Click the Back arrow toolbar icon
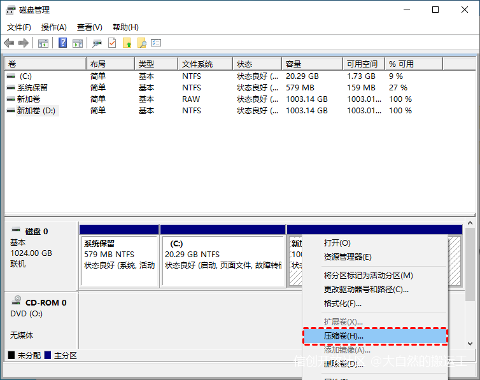The image size is (480, 380). (x=9, y=43)
